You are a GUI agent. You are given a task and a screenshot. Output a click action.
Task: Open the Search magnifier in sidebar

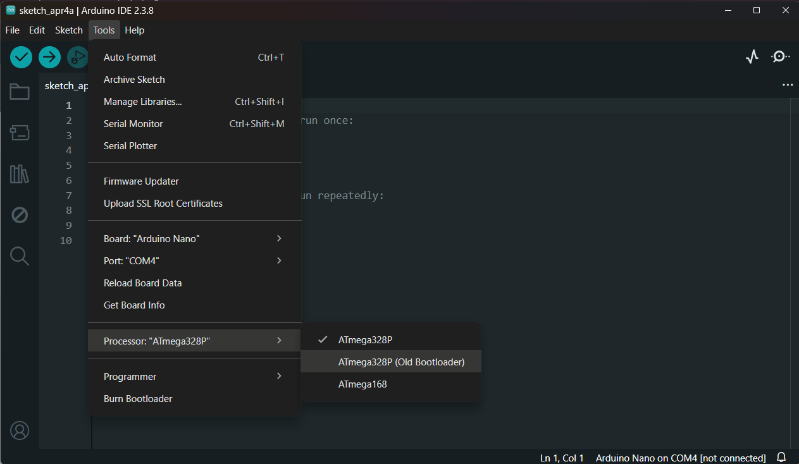pos(20,256)
